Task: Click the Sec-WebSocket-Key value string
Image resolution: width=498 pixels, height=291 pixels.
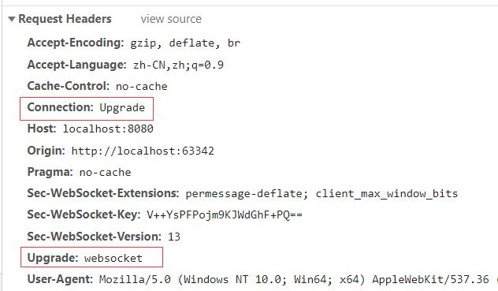Action: pyautogui.click(x=225, y=215)
